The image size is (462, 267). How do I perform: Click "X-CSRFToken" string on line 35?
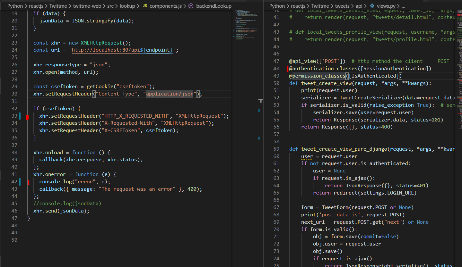(121, 130)
